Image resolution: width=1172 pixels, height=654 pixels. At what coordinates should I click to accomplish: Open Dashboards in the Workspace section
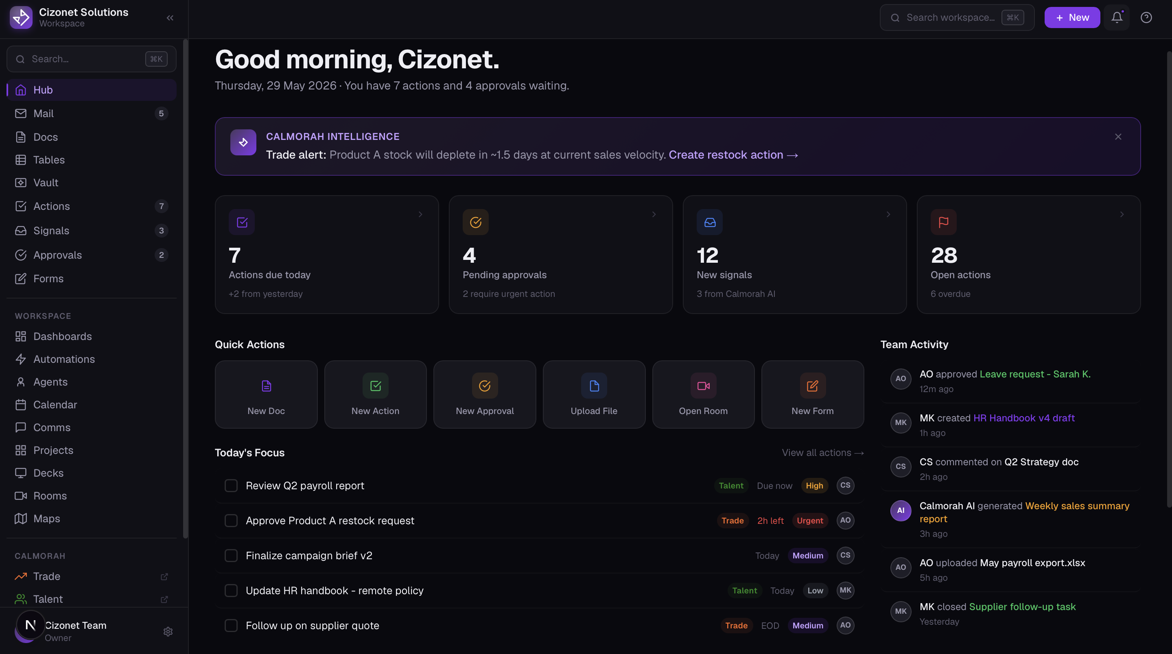coord(92,336)
